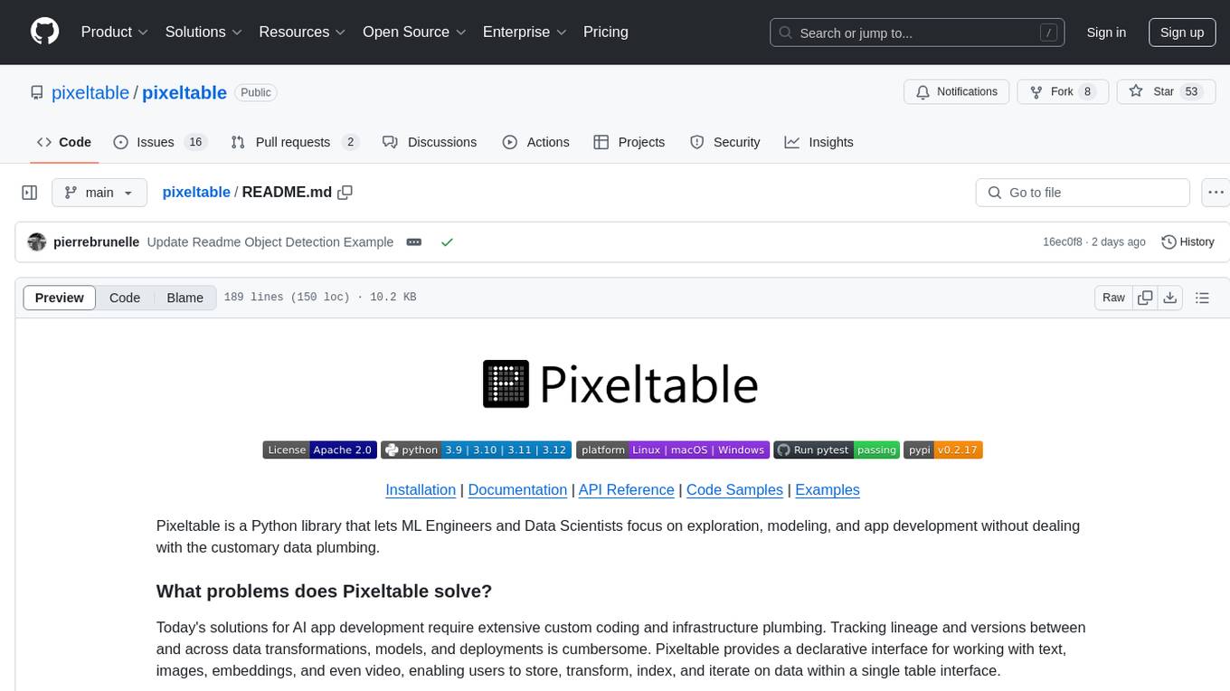Viewport: 1230px width, 691px height.
Task: Open commit 16ec0f8
Action: pos(1063,242)
